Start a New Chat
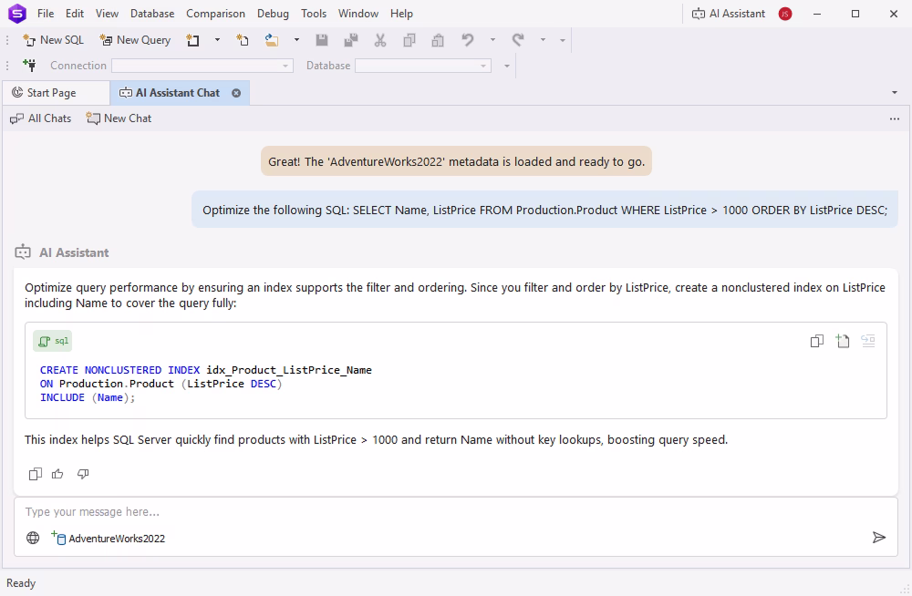Screen dimensions: 912x596 point(119,118)
